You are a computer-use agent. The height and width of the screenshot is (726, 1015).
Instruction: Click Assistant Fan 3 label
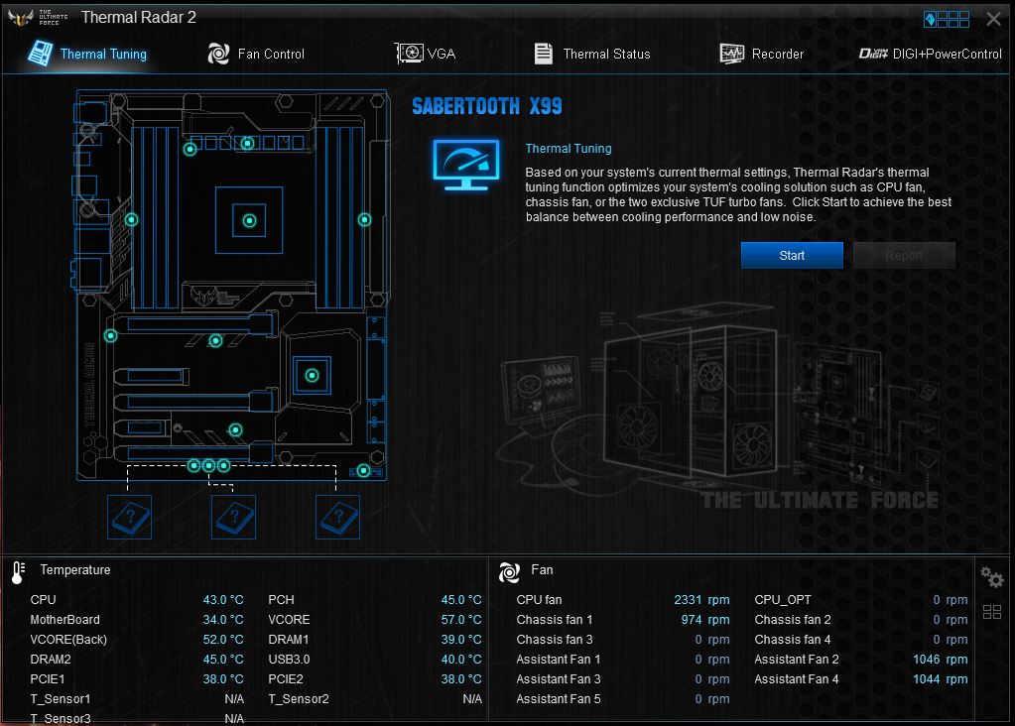click(x=558, y=678)
